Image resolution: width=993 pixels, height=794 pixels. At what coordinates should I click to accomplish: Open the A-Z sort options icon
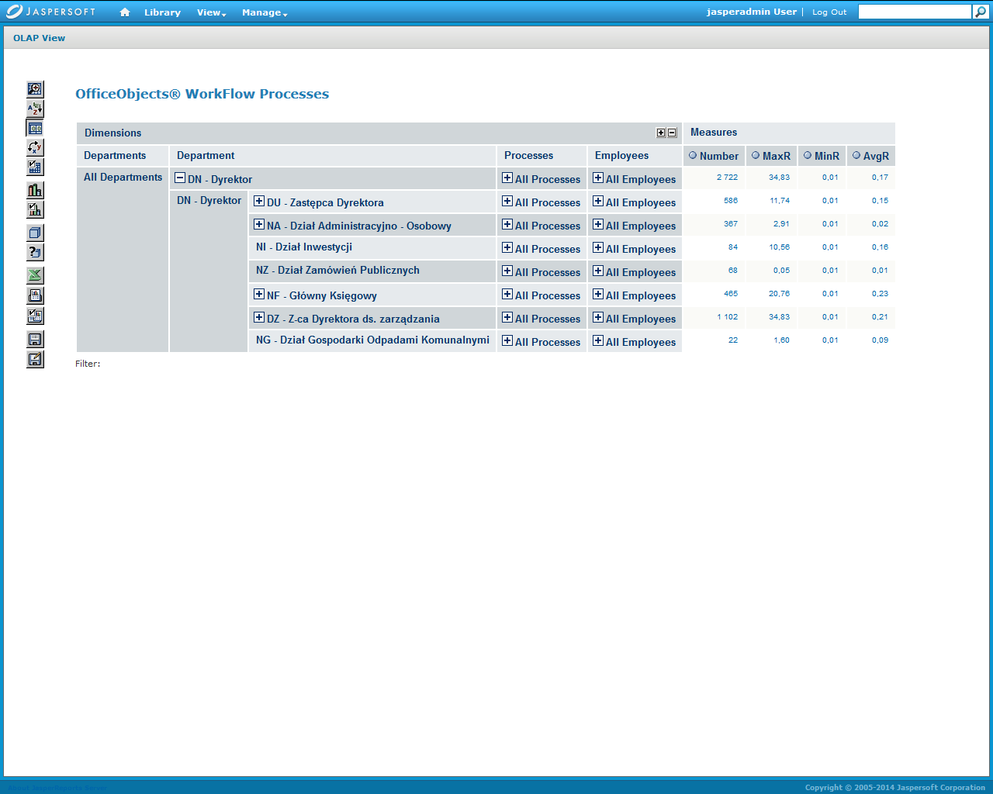[35, 109]
